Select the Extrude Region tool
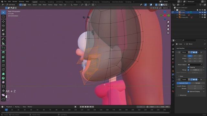 tap(3, 53)
